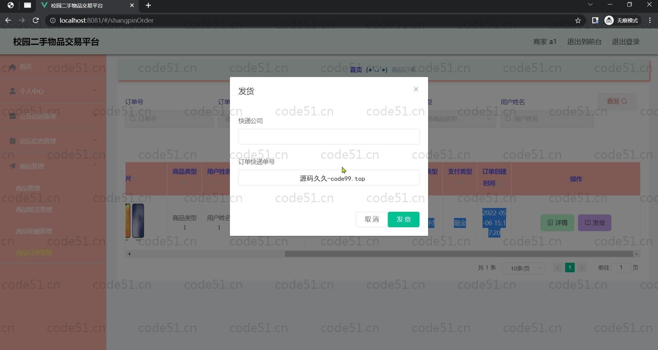Bookmark this page with the star icon
Viewport: 658px width, 350px height.
pyautogui.click(x=578, y=21)
